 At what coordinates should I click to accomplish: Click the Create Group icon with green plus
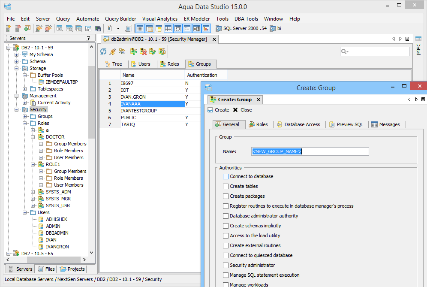coord(133,51)
